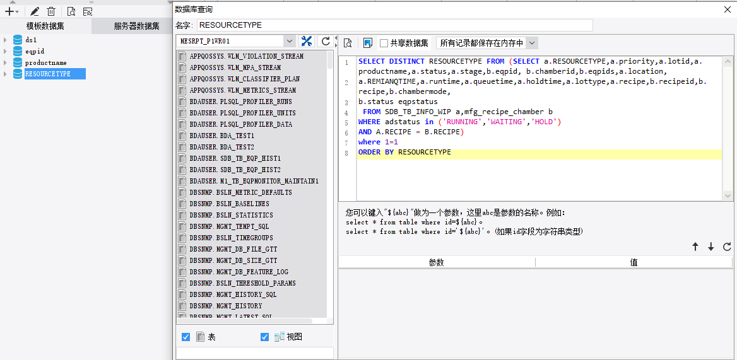The image size is (737, 360).
Task: Select table DBSNMP.MGMT_HISTORY_SQL
Action: (233, 295)
